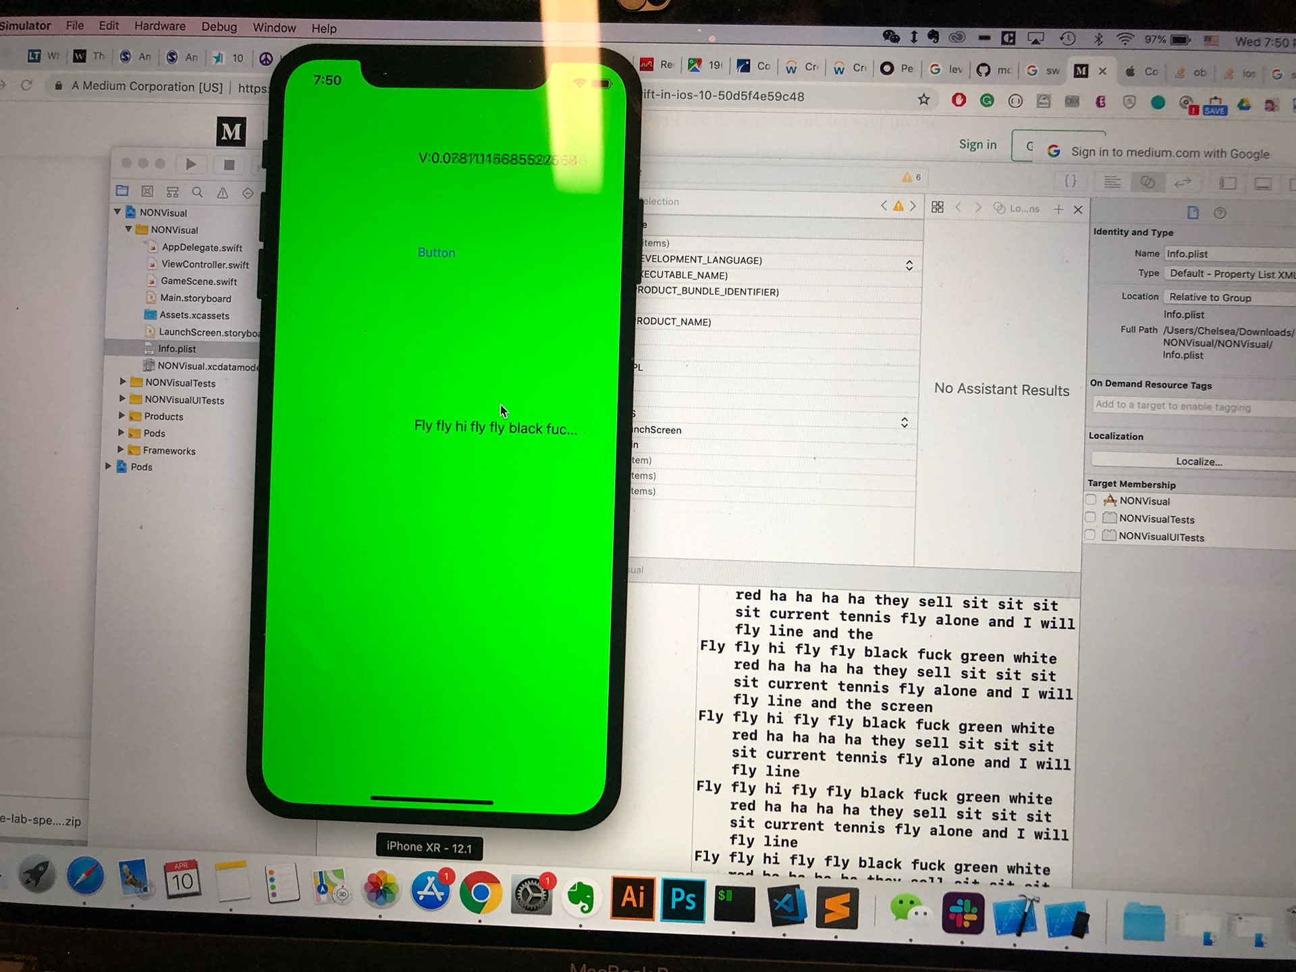Expand the blue Pods project
This screenshot has height=972, width=1296.
coord(108,466)
